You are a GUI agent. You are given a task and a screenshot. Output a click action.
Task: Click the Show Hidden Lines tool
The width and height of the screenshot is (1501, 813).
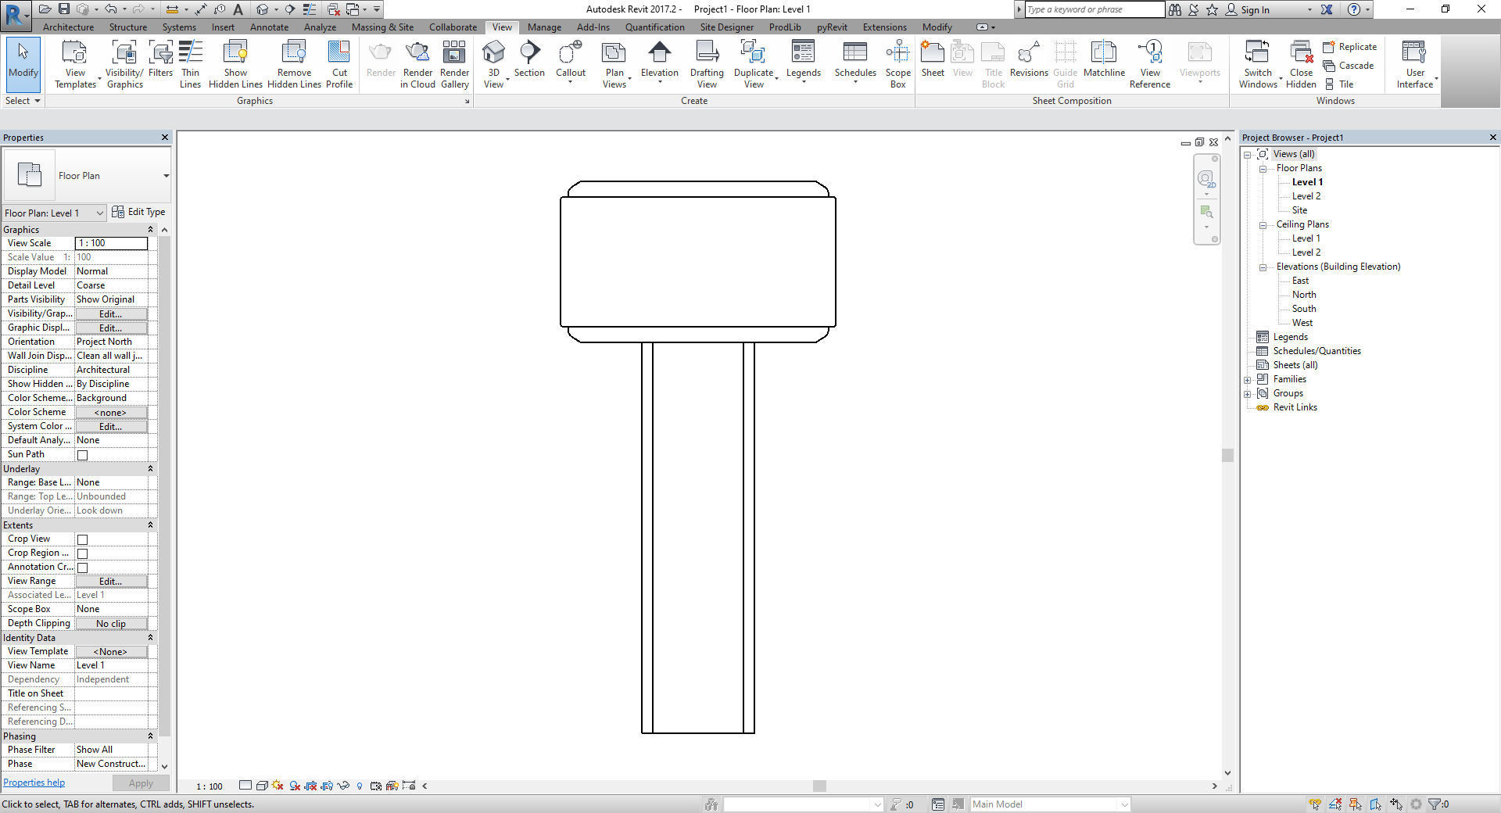pyautogui.click(x=235, y=63)
